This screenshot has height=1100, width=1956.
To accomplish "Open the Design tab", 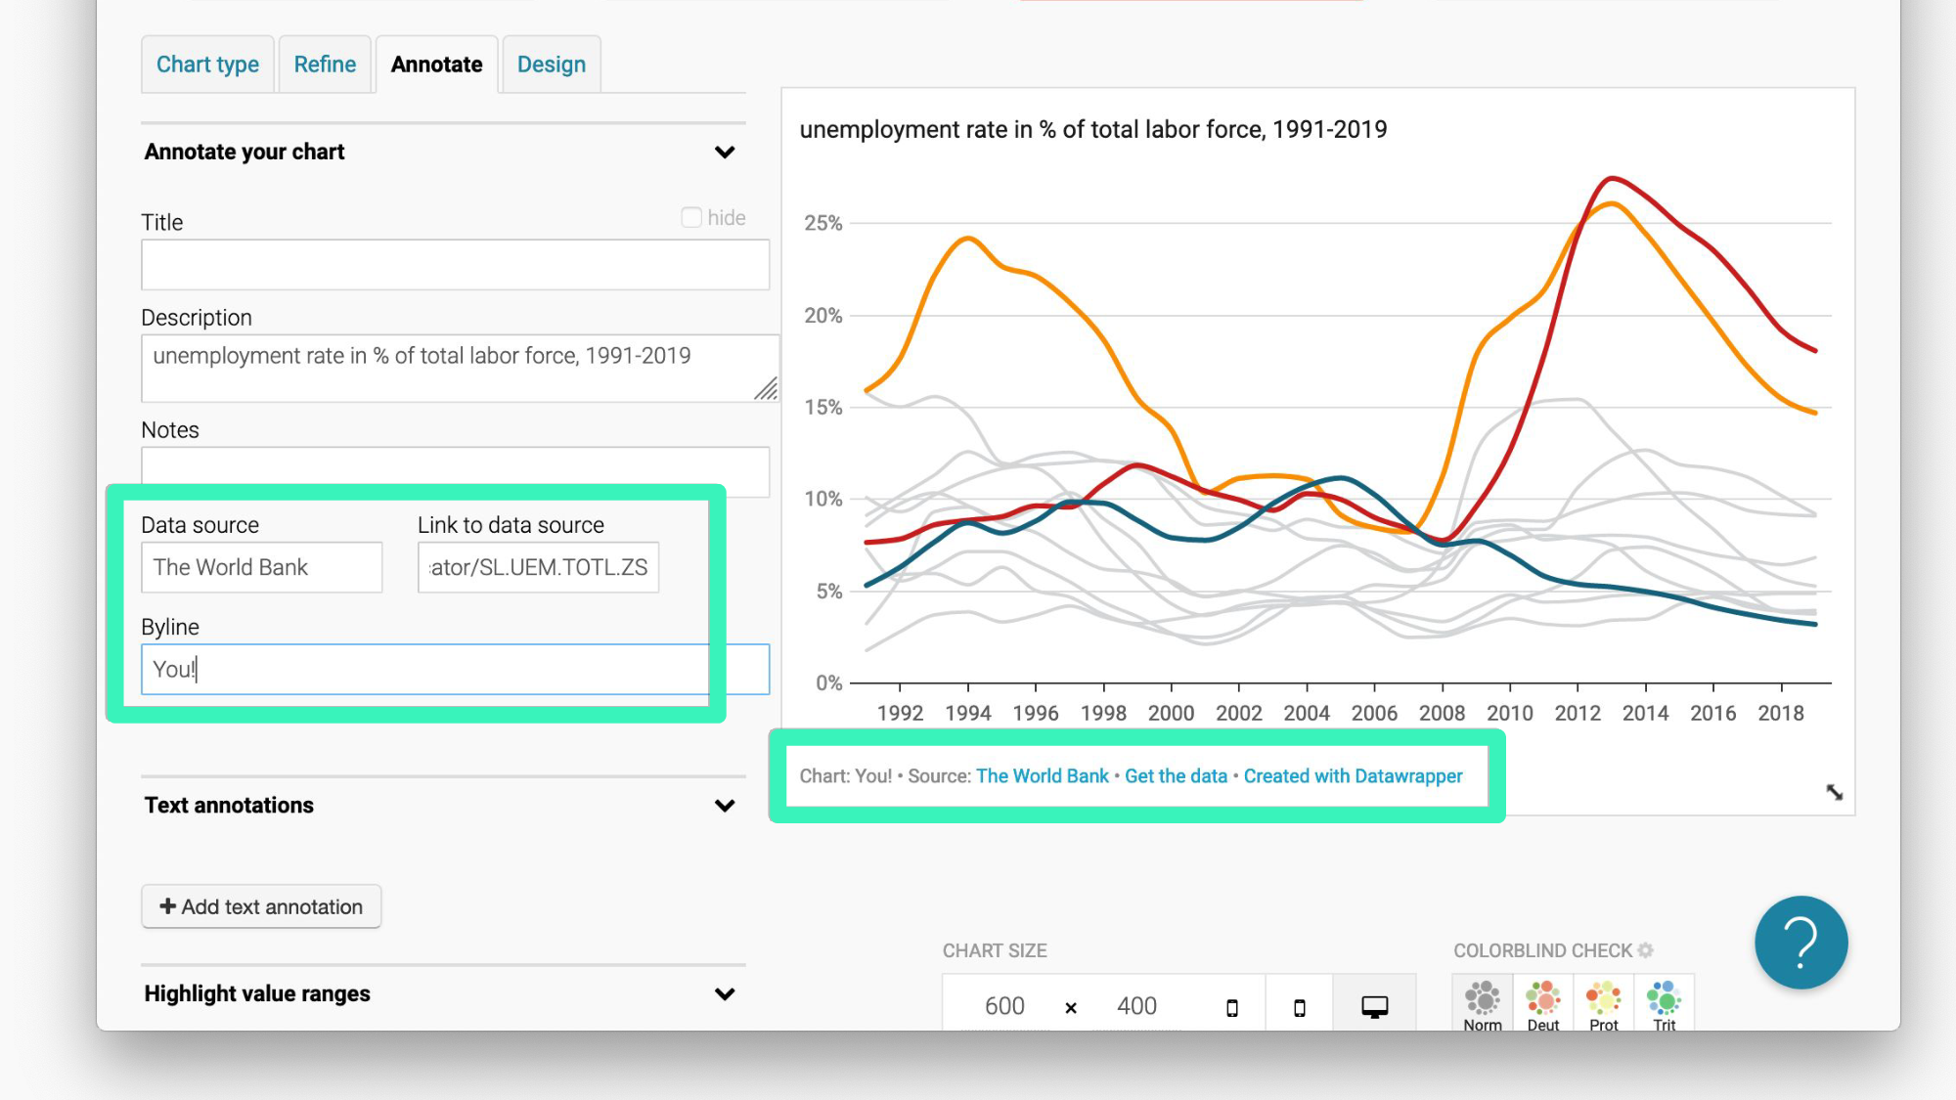I will 551,65.
